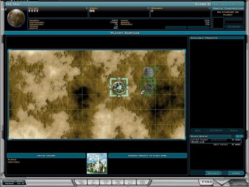Move queue item down with the arrow icon

(242, 136)
